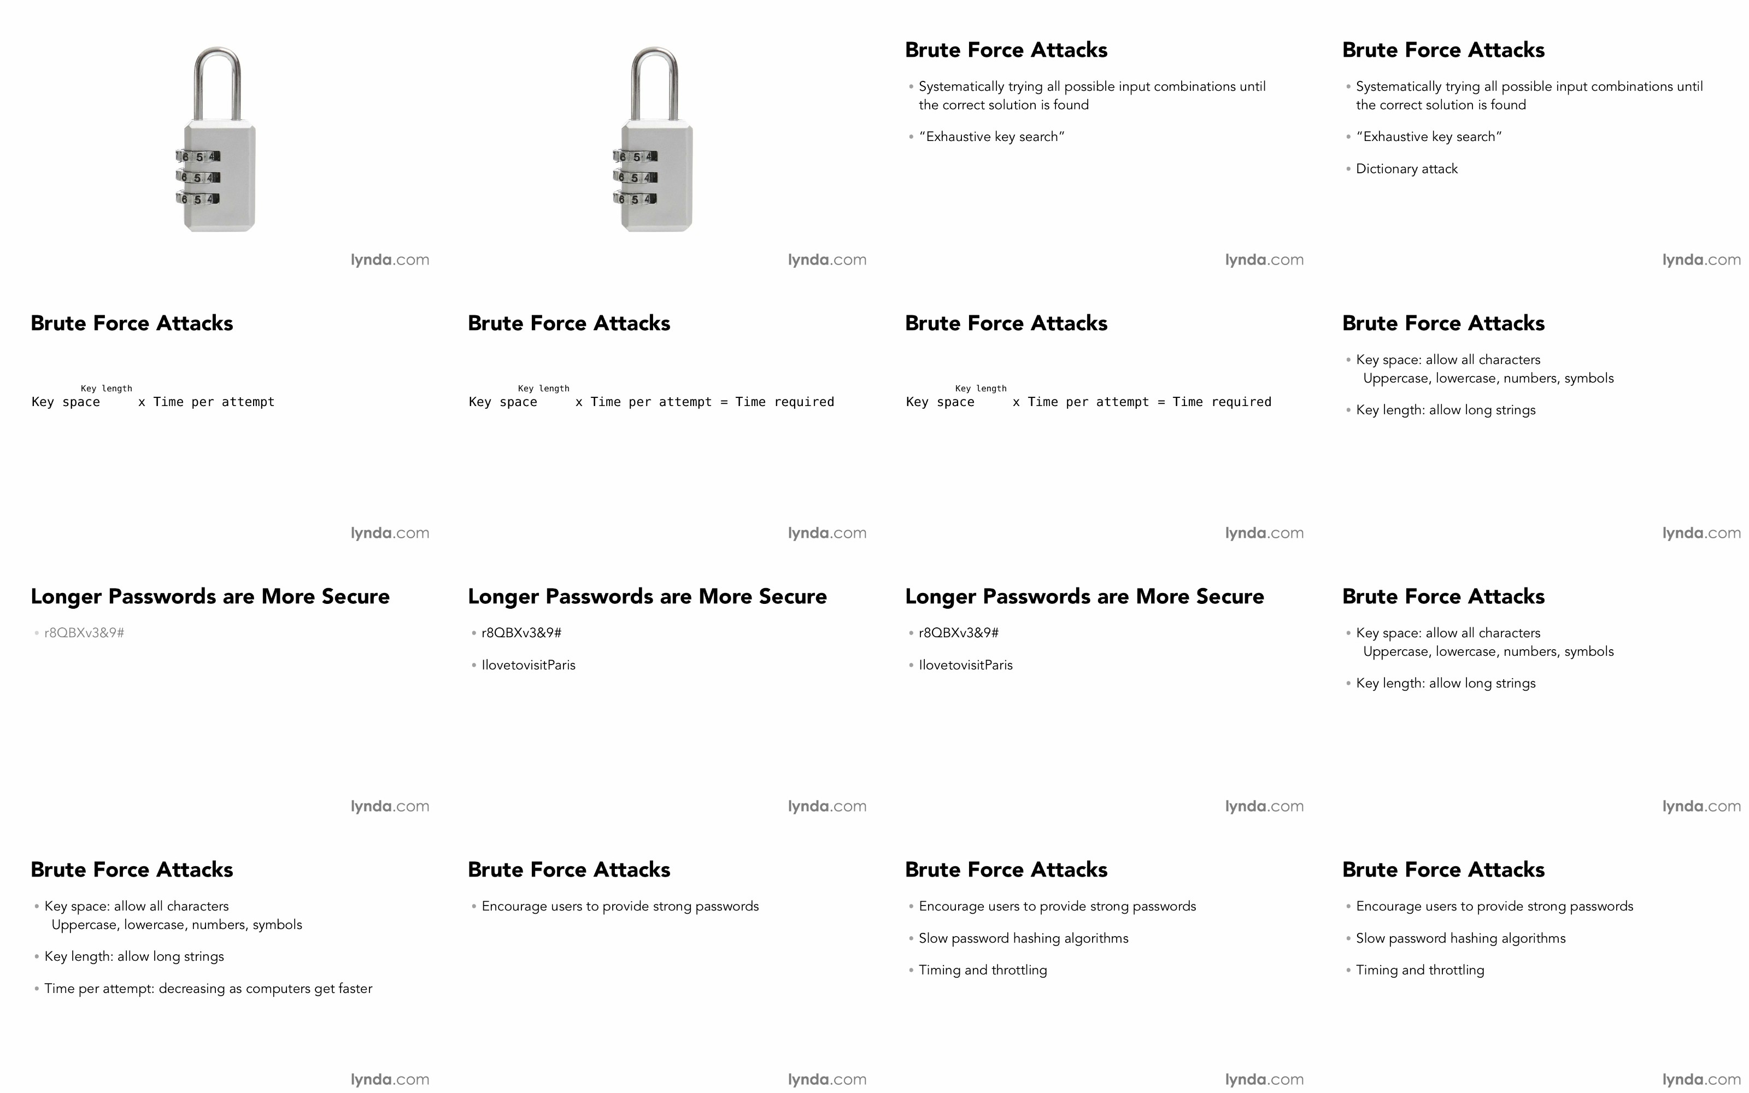Click "Slow password hashing algorithms" in last slide
This screenshot has height=1093, width=1749.
point(1460,938)
